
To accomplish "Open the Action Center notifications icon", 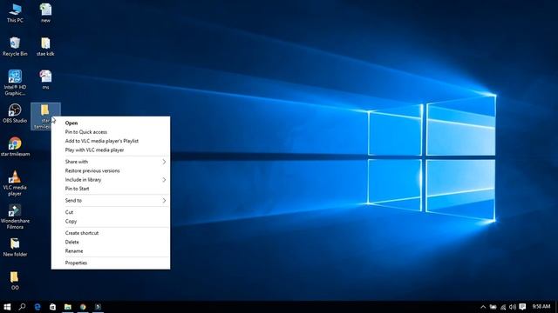I will coord(522,307).
